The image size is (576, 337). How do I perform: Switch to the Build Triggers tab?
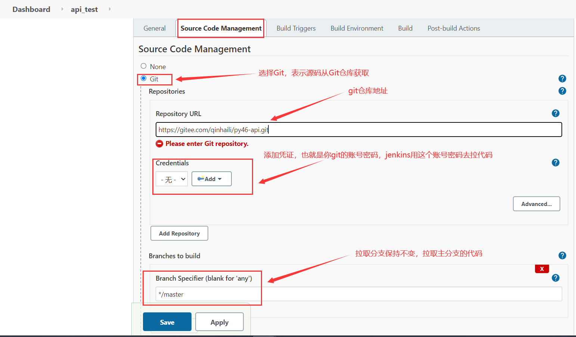(x=296, y=28)
